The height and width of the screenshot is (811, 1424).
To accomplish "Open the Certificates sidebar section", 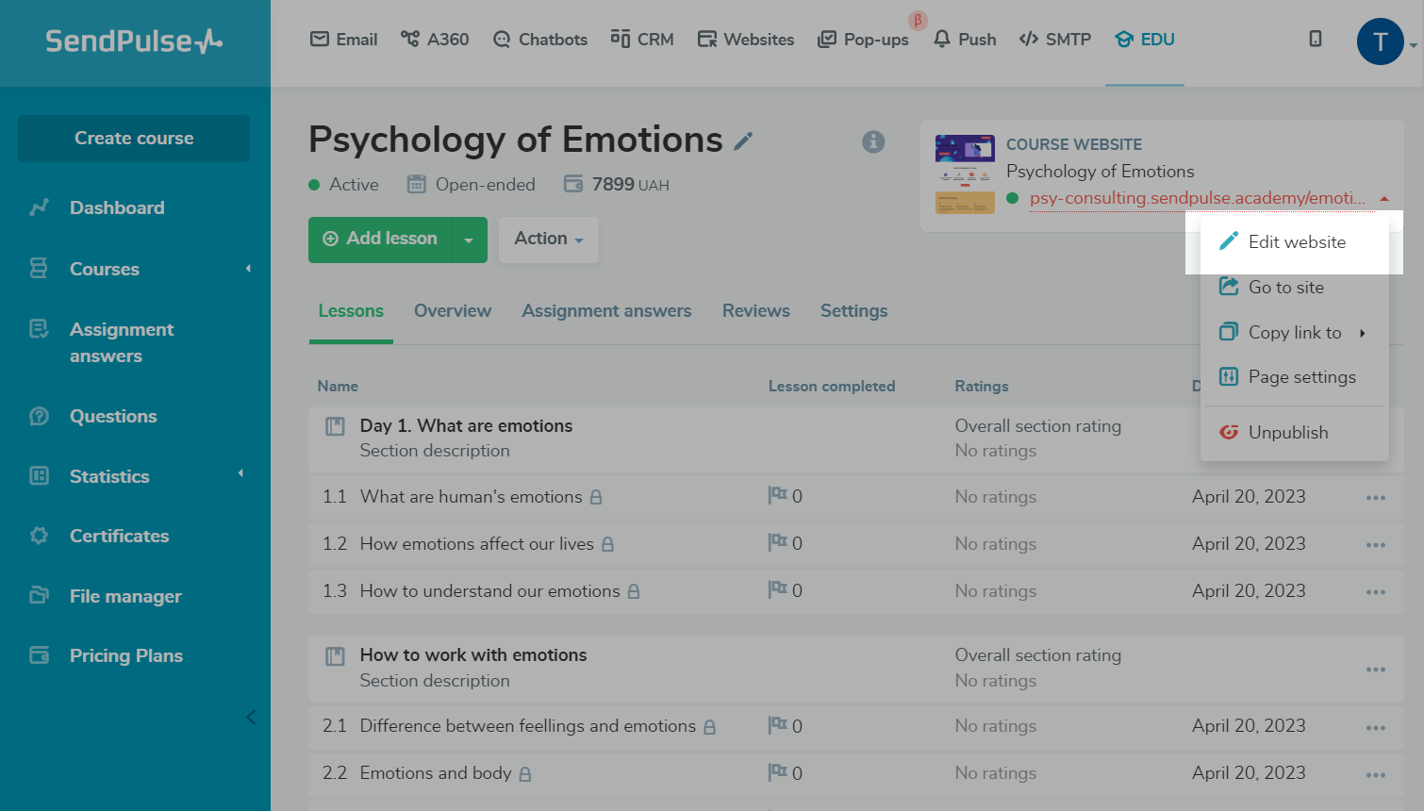I will click(119, 536).
